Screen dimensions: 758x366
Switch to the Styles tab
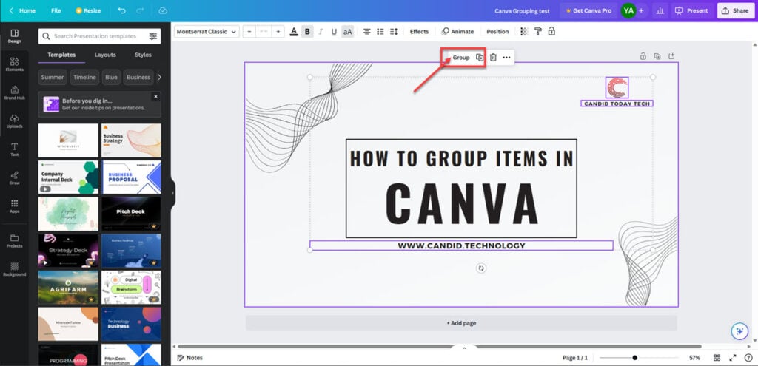click(x=143, y=55)
